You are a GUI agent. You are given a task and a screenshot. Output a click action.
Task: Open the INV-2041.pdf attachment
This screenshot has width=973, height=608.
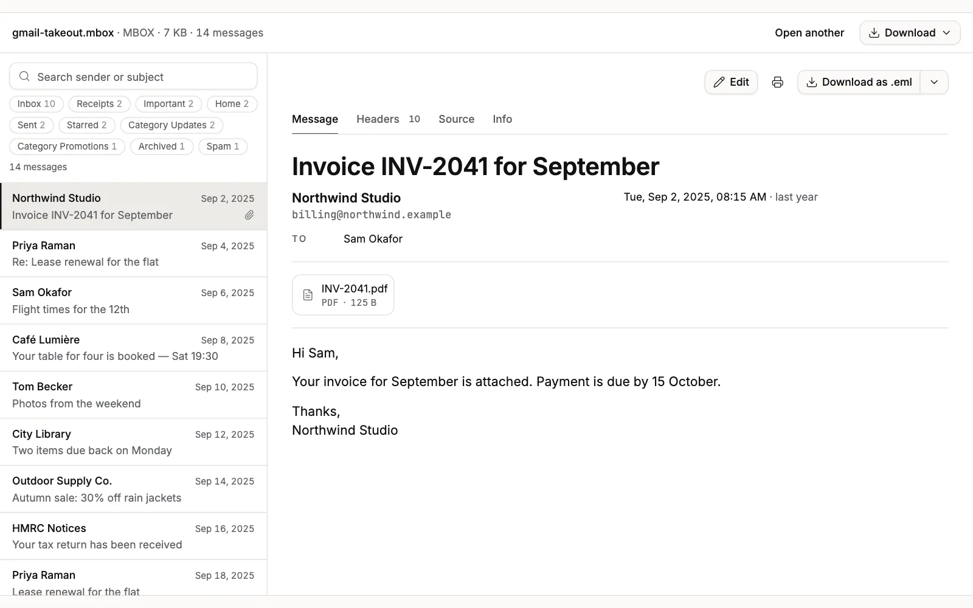(343, 295)
